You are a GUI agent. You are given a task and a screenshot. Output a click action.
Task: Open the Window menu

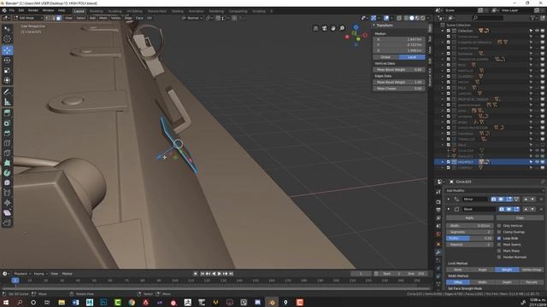[x=48, y=10]
